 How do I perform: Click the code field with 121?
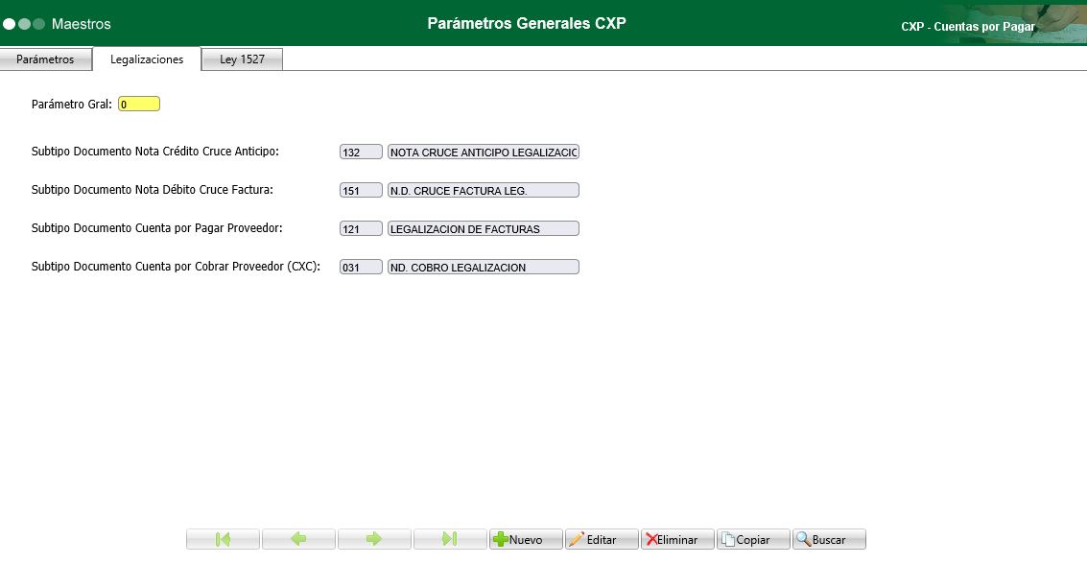click(361, 228)
